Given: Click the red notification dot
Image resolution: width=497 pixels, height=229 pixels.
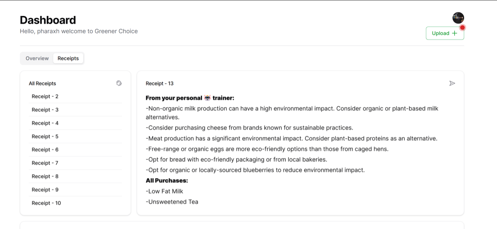Looking at the screenshot, I should click(x=462, y=28).
